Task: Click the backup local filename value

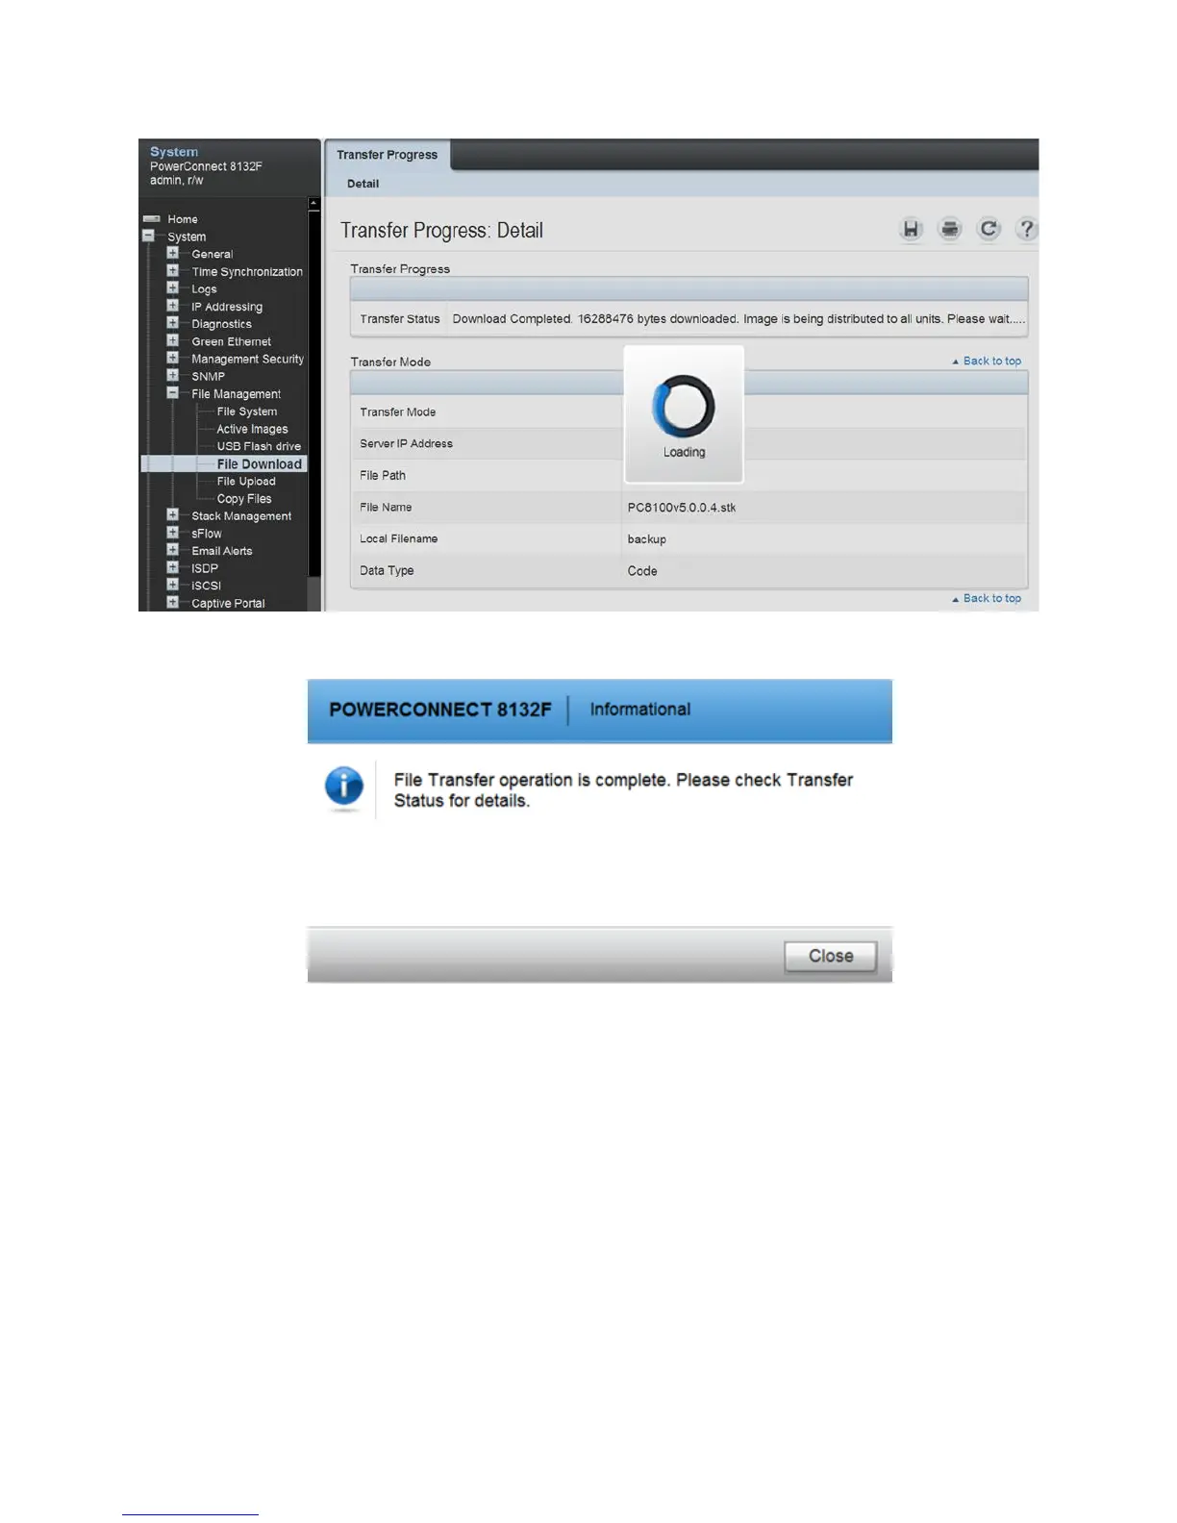Action: pyautogui.click(x=646, y=539)
